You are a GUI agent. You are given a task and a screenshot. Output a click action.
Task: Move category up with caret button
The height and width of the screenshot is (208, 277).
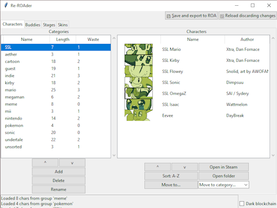45,163
